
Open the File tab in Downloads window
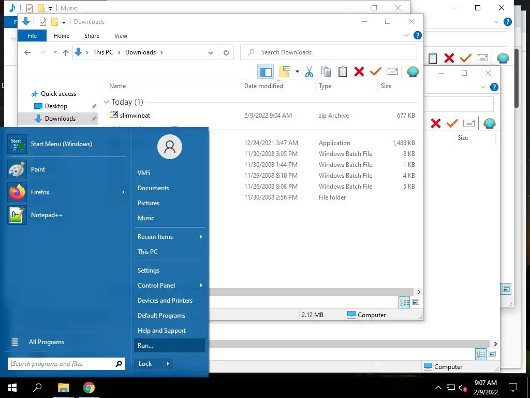click(x=32, y=36)
